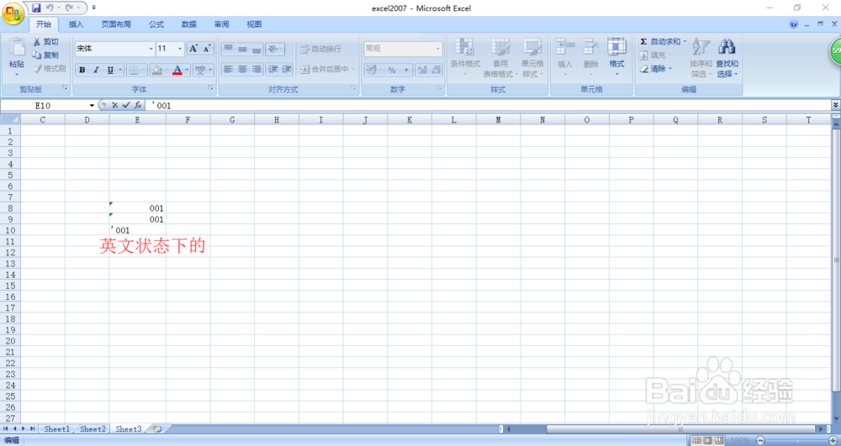Open the font color dropdown arrow
Image resolution: width=841 pixels, height=446 pixels.
coord(188,71)
